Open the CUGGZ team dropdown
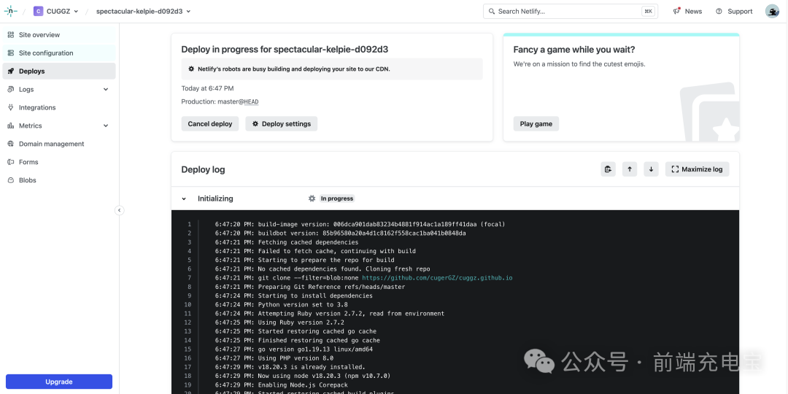 point(55,11)
